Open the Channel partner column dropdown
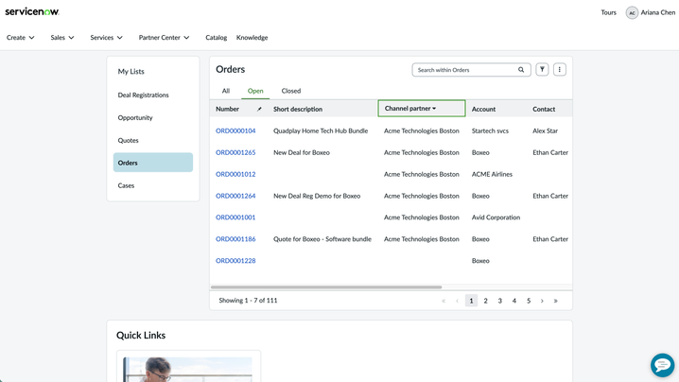This screenshot has width=679, height=382. tap(422, 109)
